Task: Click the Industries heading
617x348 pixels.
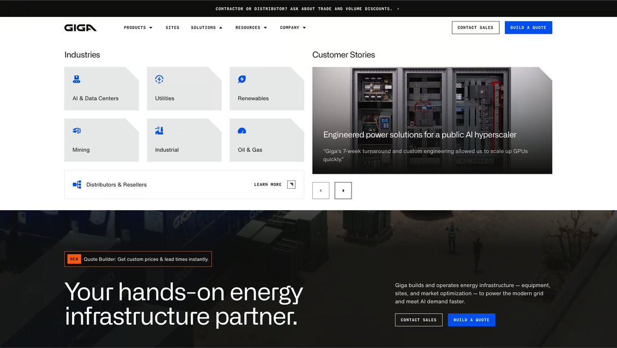Action: [82, 54]
